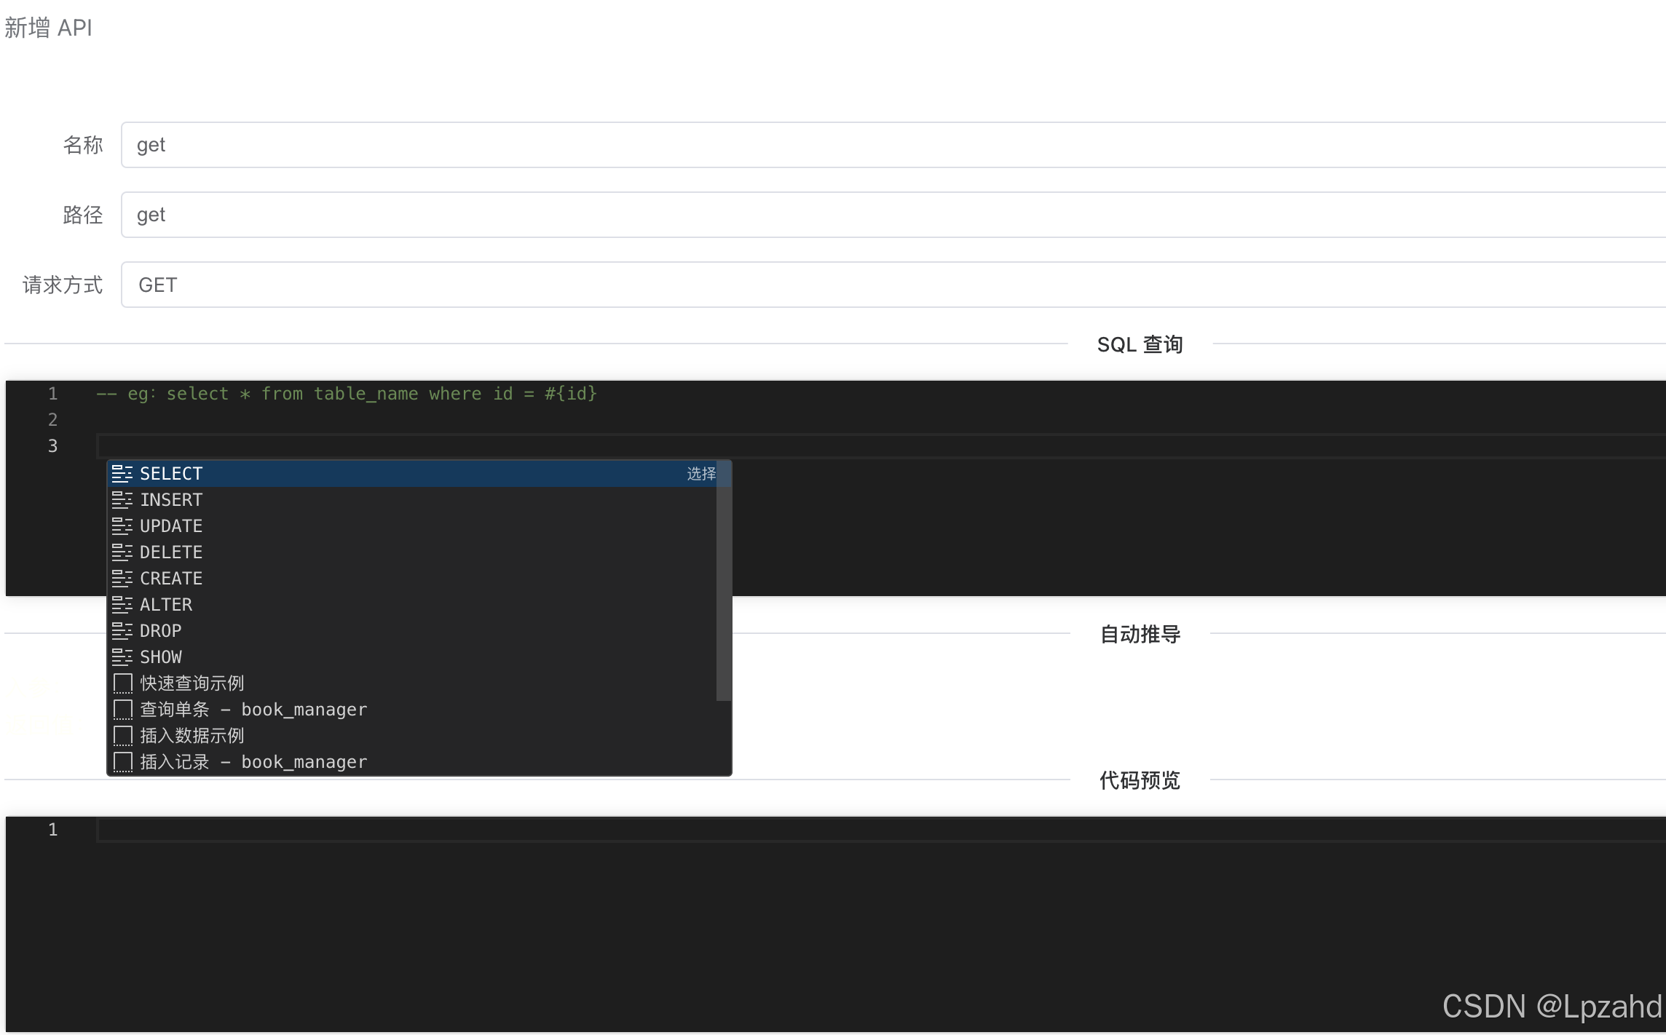Click the 选择 label on the SELECT entry
Viewport: 1666px width, 1035px height.
tap(700, 473)
